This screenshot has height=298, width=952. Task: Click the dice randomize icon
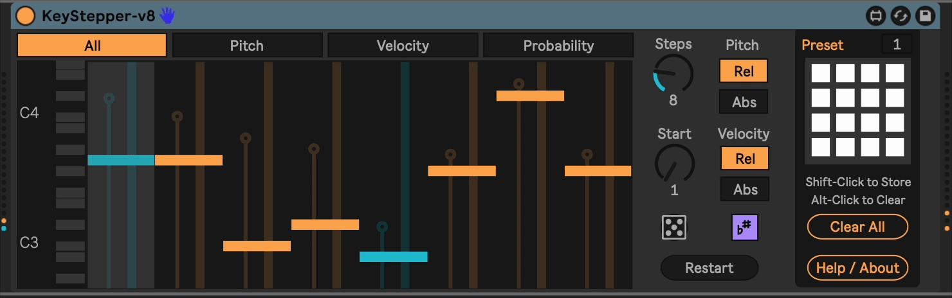click(674, 227)
